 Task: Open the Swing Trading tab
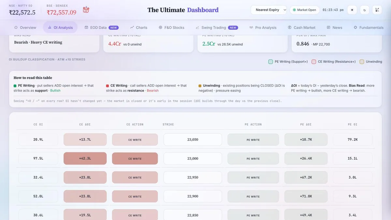[217, 27]
